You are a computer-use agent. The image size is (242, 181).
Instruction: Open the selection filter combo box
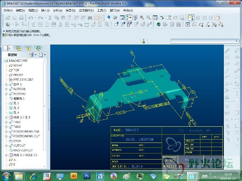pyautogui.click(x=205, y=41)
